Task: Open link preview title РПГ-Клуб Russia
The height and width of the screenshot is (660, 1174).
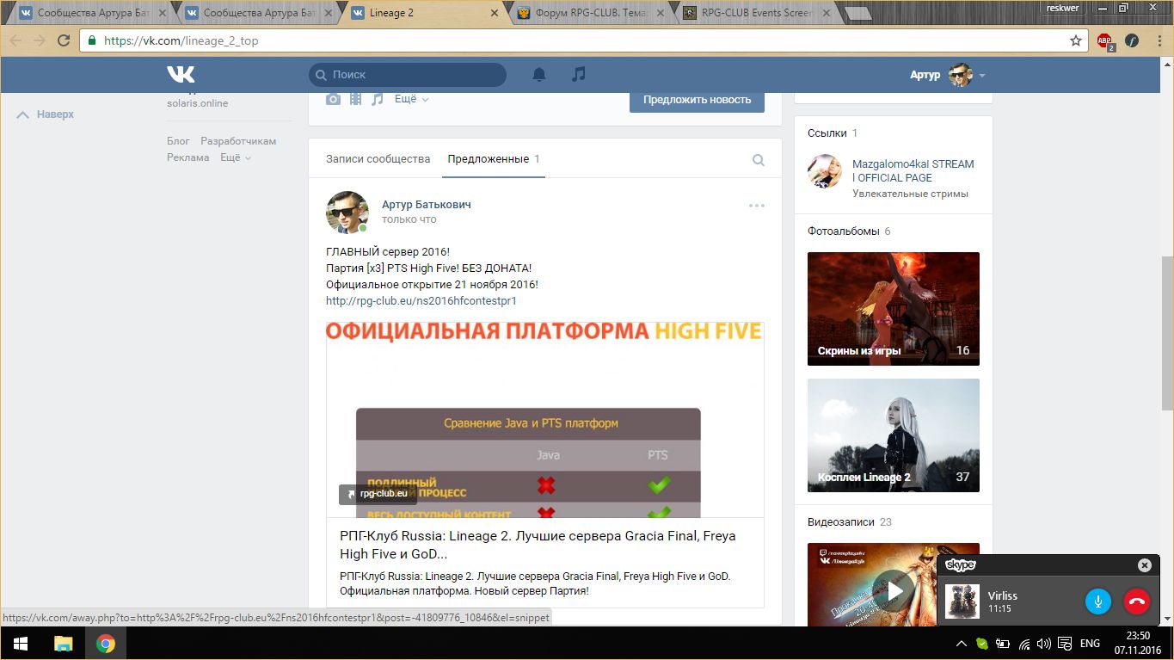Action: click(x=538, y=545)
